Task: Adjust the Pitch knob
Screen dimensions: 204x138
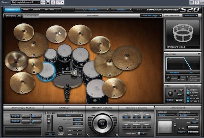Action: click(170, 93)
